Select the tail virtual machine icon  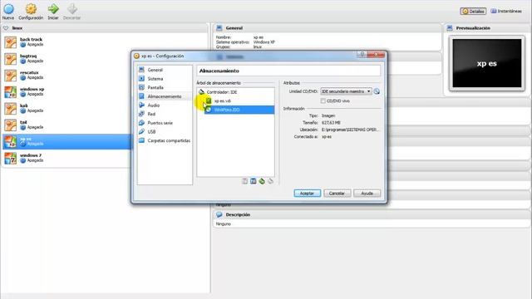point(10,125)
